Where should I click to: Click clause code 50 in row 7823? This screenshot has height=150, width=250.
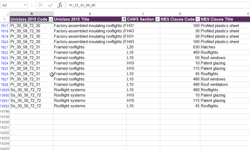[180, 58]
